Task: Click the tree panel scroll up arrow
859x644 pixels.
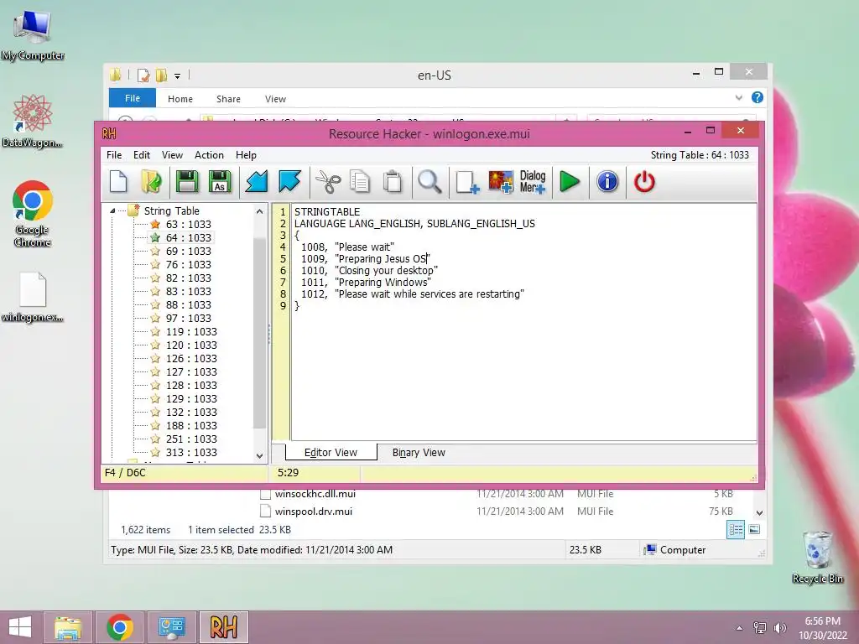Action: 260,211
